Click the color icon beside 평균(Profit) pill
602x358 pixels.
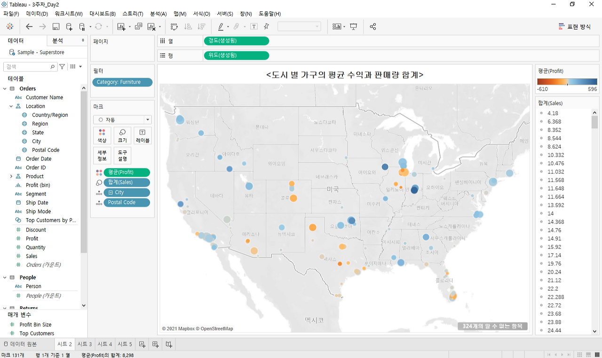point(99,173)
